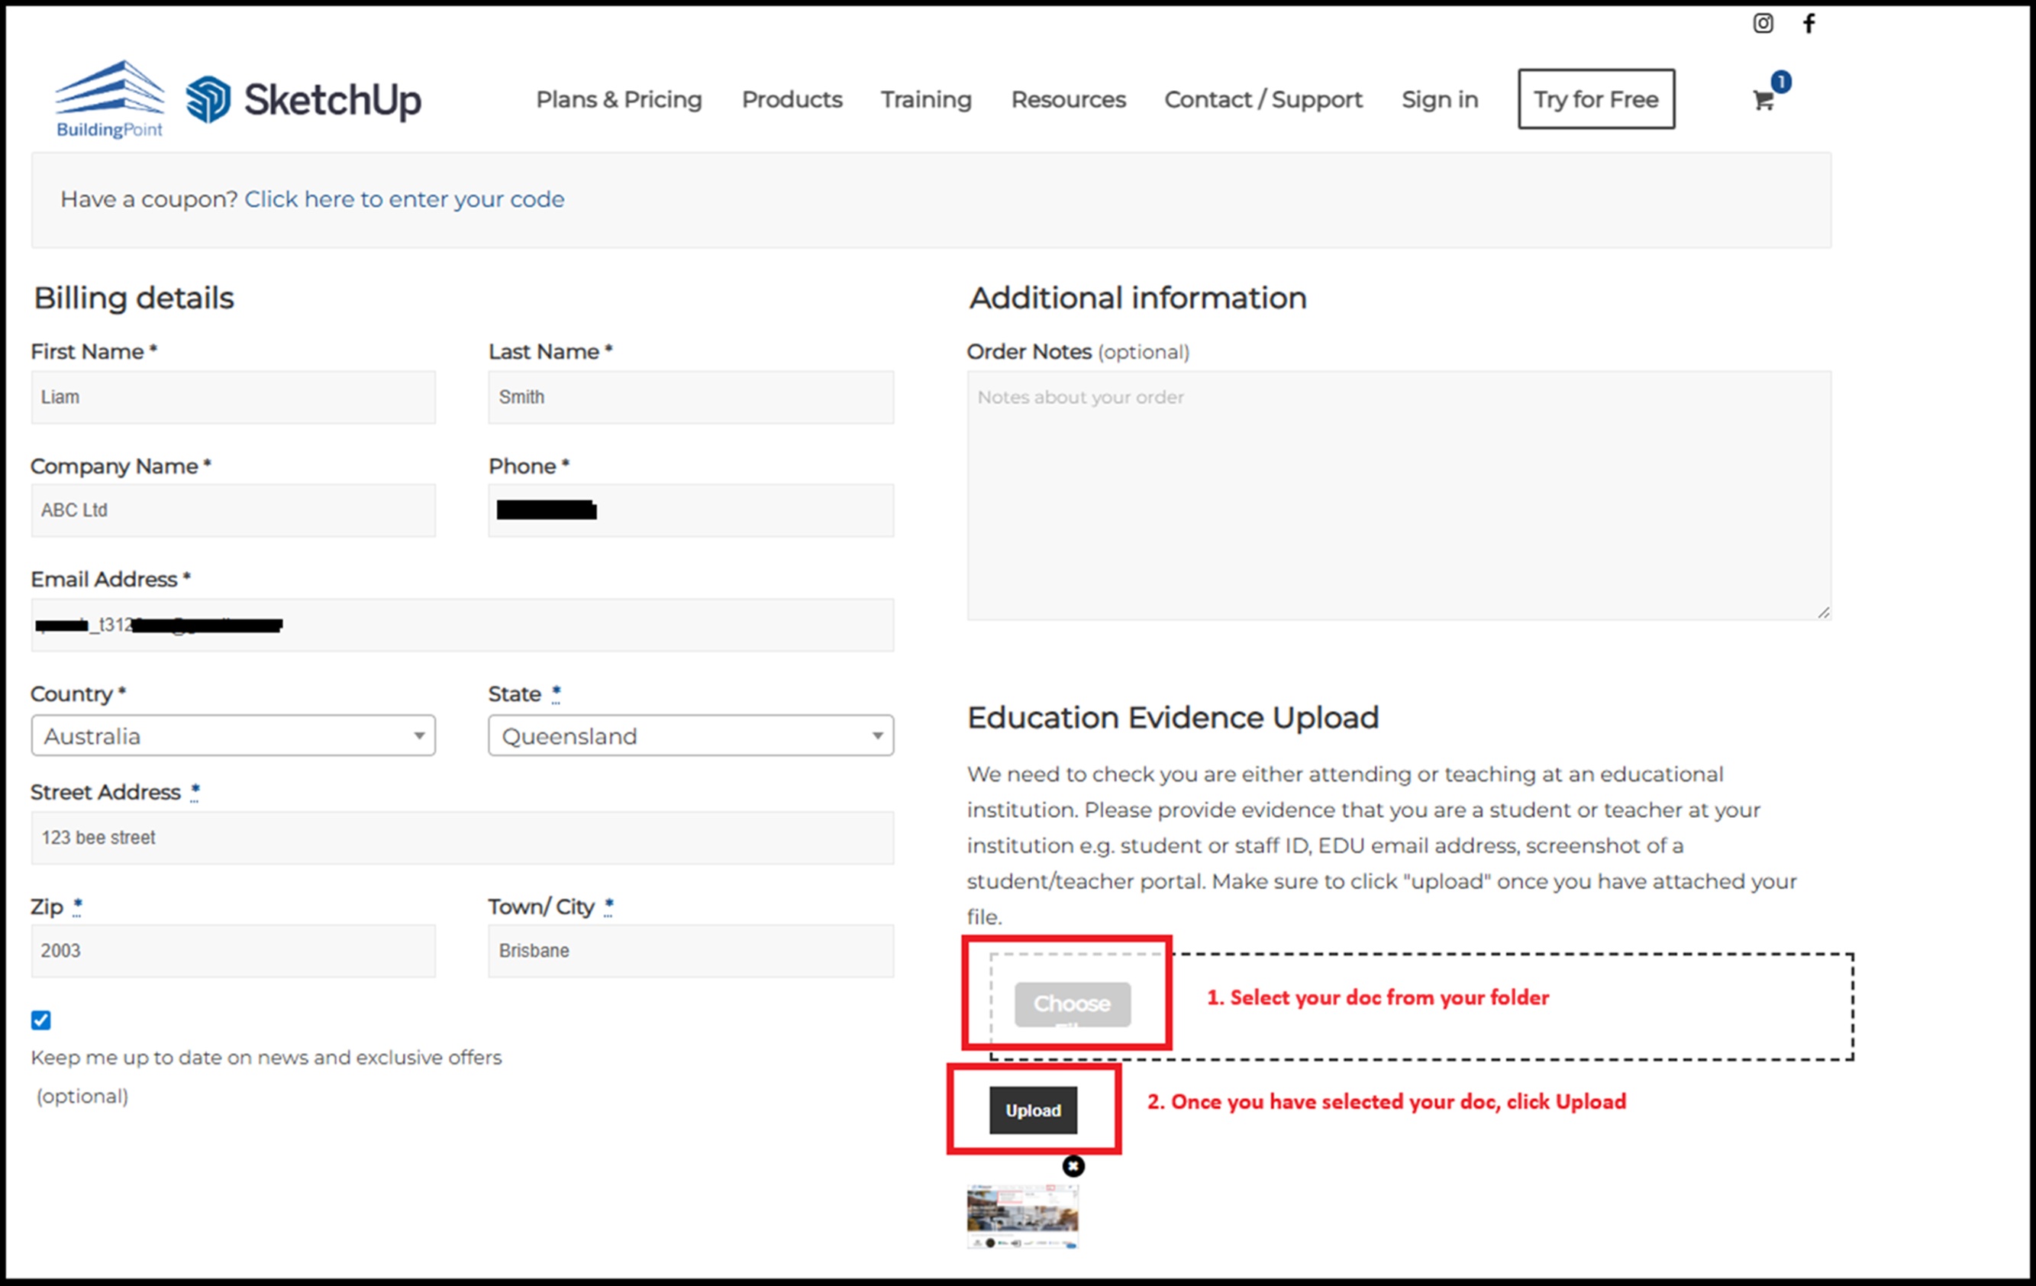The height and width of the screenshot is (1286, 2036).
Task: Click the Try for Free button
Action: point(1596,99)
